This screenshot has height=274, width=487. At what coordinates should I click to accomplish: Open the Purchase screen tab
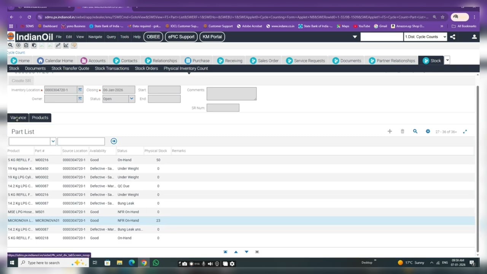197,61
